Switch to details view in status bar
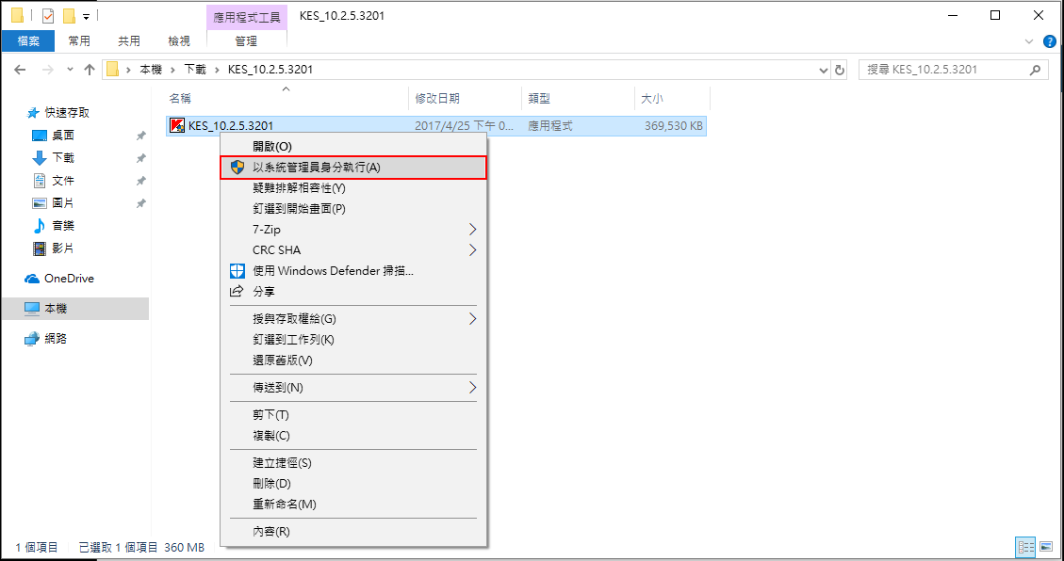 (1025, 547)
